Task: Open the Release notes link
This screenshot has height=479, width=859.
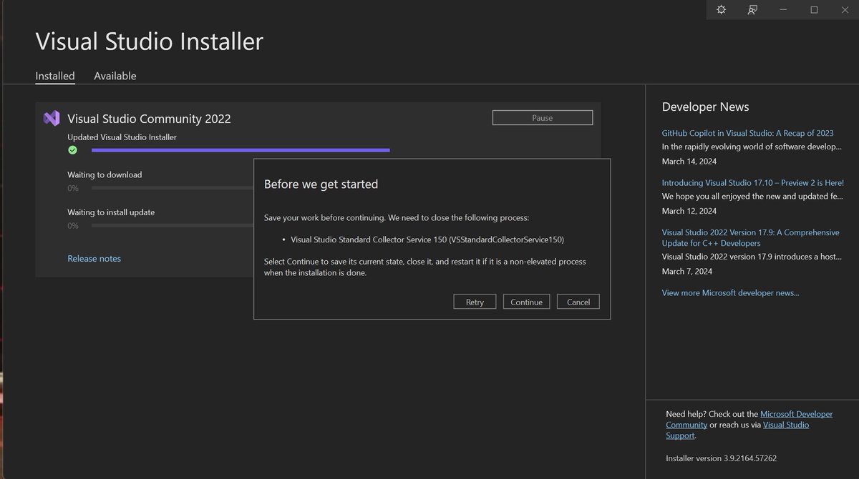Action: click(x=94, y=259)
